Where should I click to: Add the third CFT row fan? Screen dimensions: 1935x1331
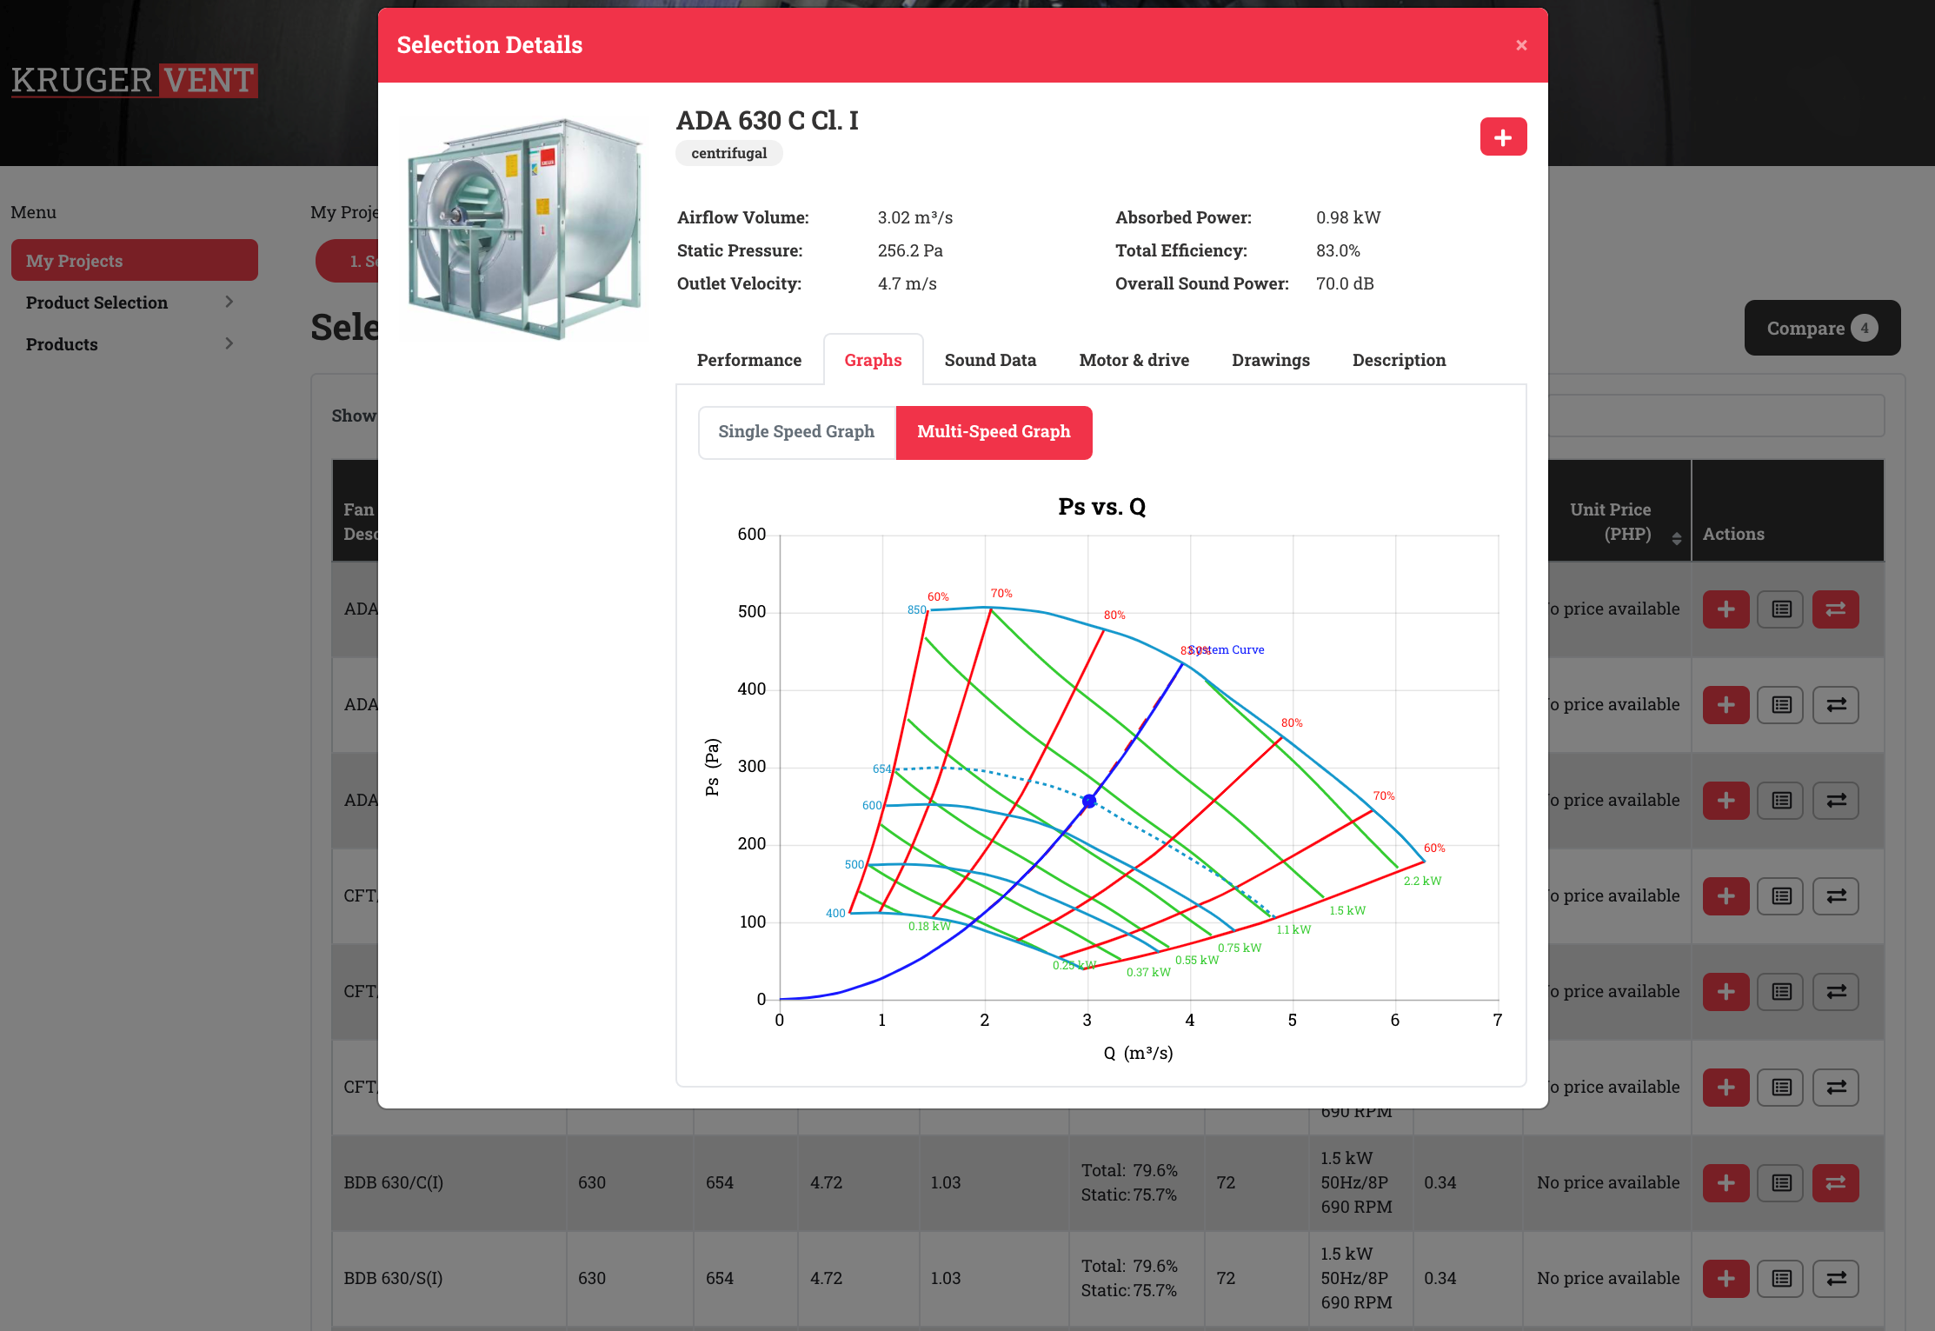pyautogui.click(x=1726, y=1088)
